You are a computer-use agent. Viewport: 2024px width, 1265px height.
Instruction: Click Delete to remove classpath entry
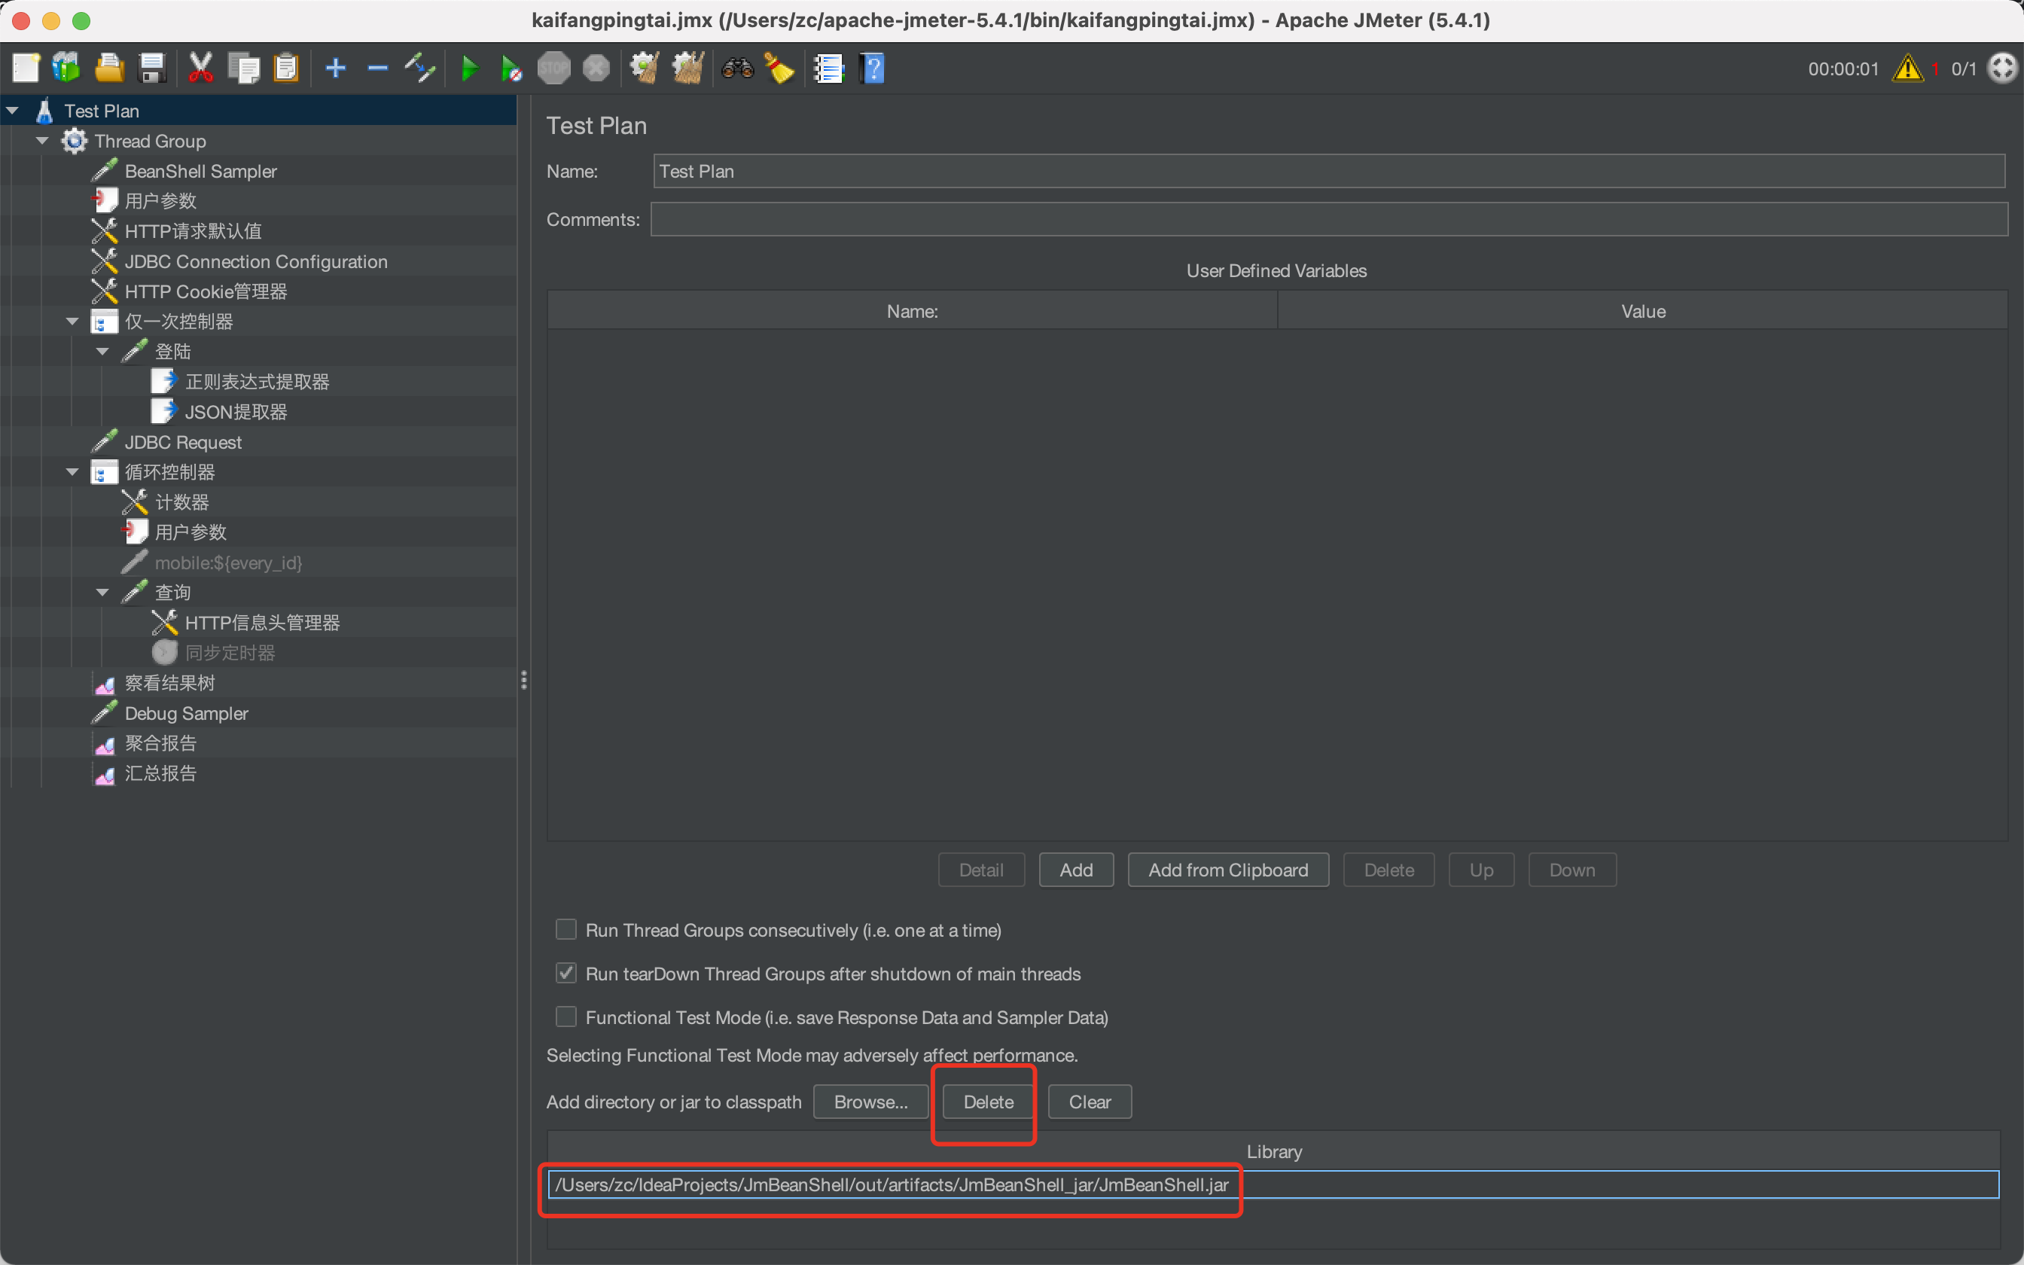pos(985,1102)
